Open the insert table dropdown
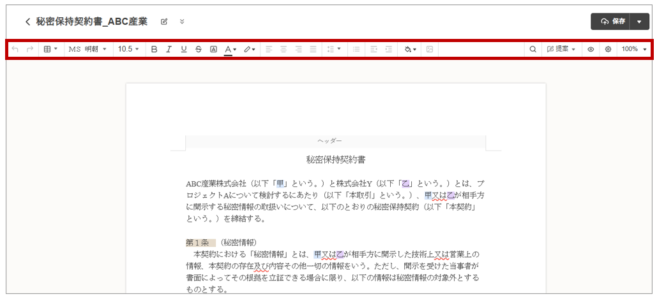The image size is (657, 301). pos(50,49)
